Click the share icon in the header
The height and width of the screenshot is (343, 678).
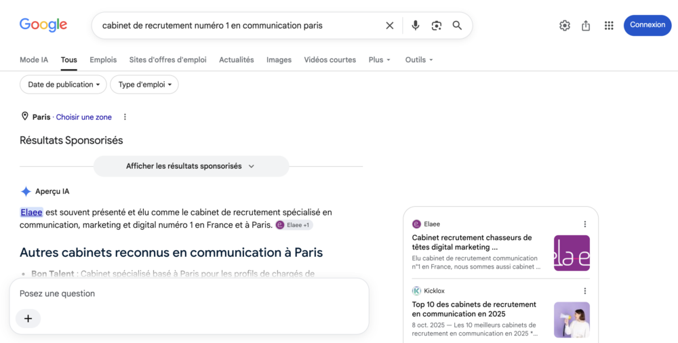point(586,26)
